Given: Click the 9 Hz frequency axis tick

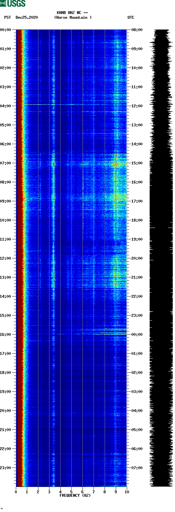Looking at the screenshot, I should pyautogui.click(x=116, y=492).
